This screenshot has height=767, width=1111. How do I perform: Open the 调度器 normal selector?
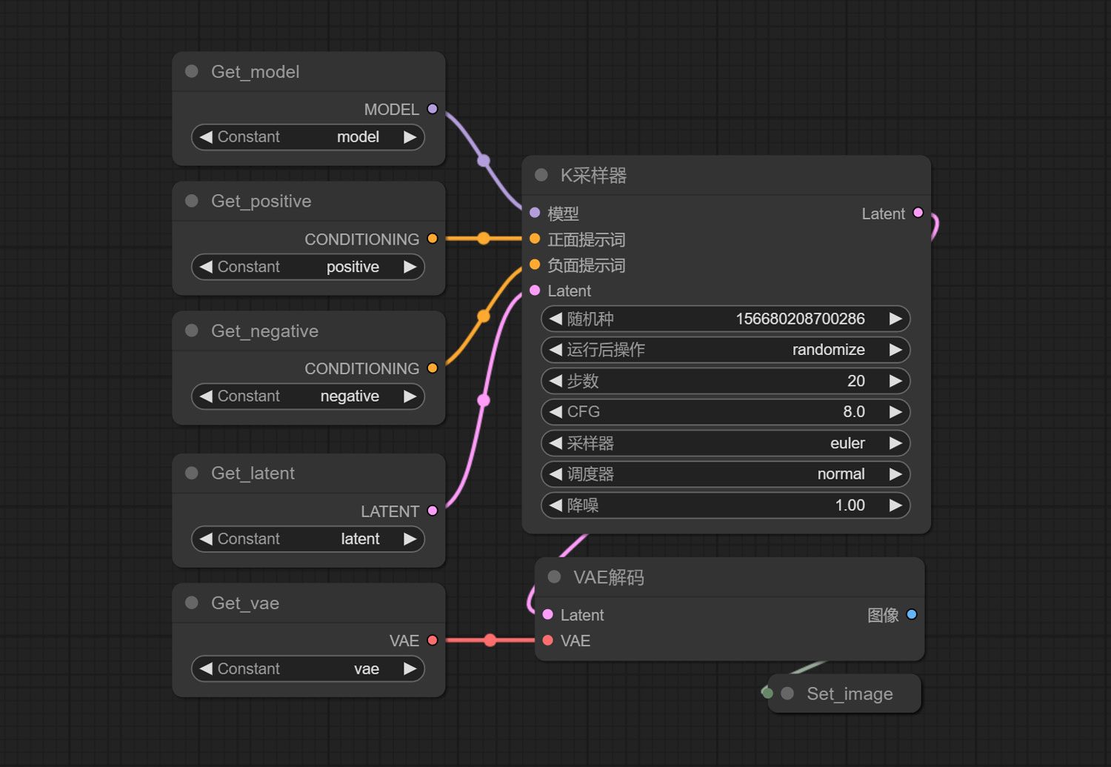pos(724,474)
